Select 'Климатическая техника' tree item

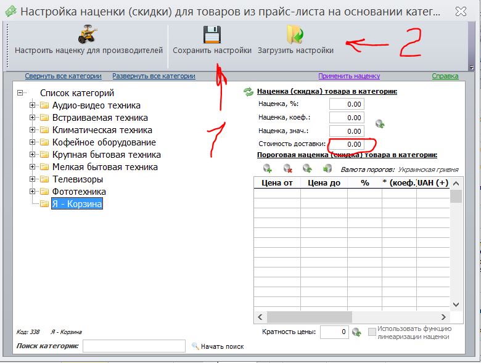102,129
